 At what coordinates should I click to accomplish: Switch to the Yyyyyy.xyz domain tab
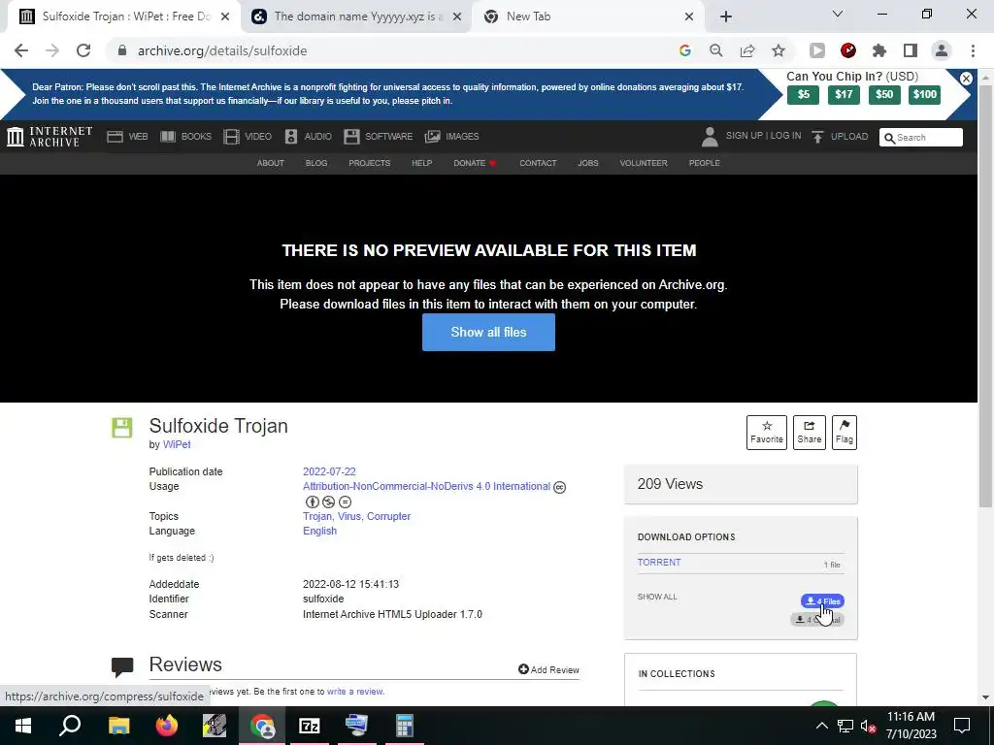(x=355, y=16)
